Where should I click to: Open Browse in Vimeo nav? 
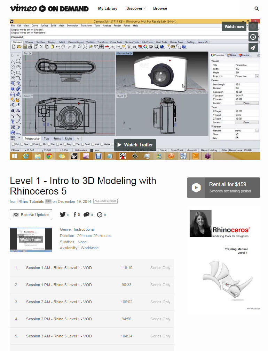160,8
